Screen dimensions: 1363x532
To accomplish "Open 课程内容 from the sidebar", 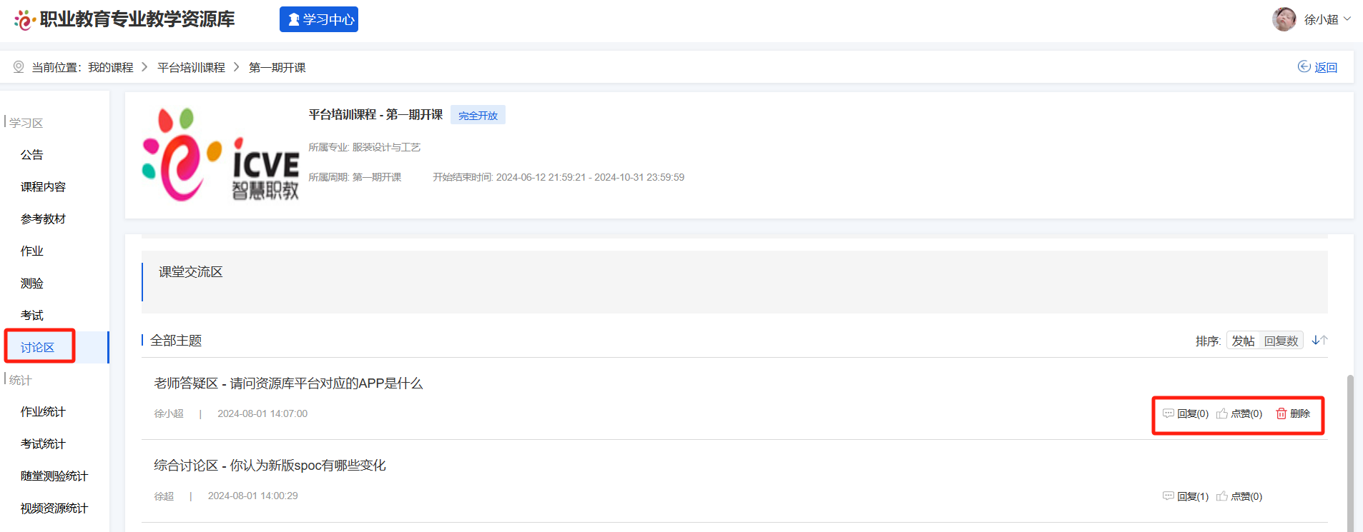I will (43, 186).
